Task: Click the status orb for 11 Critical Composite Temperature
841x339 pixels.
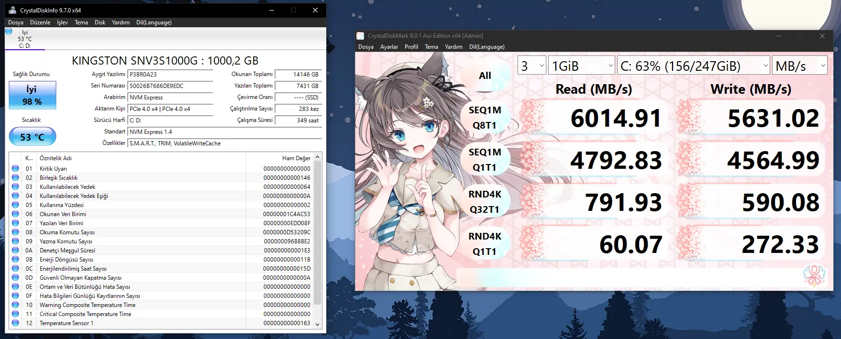Action: [15, 314]
